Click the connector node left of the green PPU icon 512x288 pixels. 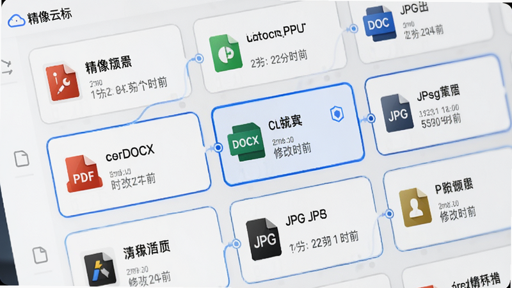(199, 58)
